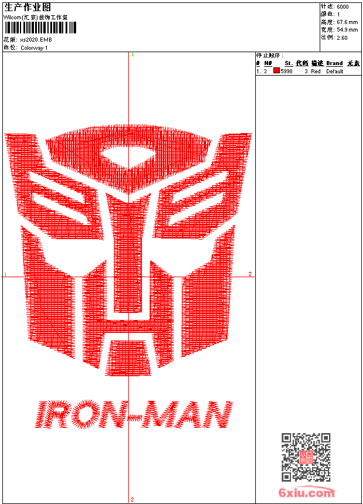The image size is (363, 504).
Task: Click the IRON-MAN embroidered text
Action: [131, 415]
